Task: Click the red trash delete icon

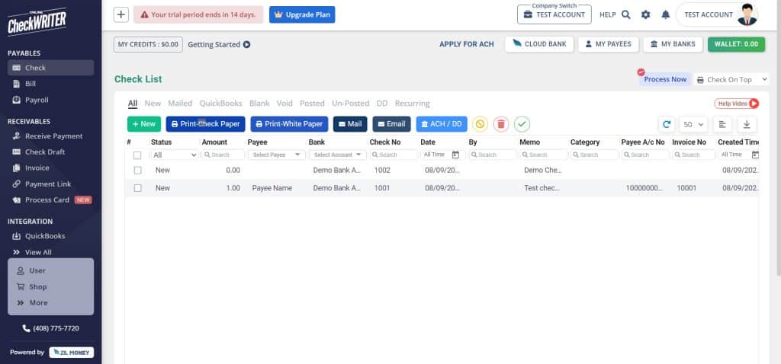Action: [x=500, y=124]
